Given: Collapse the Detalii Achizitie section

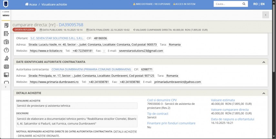Looking at the screenshot, I should pyautogui.click(x=263, y=93).
